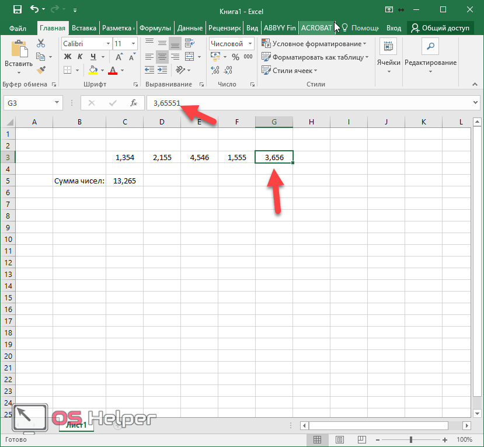Click the Increase Decimal icon
Screen dimensions: 484x447
point(215,70)
